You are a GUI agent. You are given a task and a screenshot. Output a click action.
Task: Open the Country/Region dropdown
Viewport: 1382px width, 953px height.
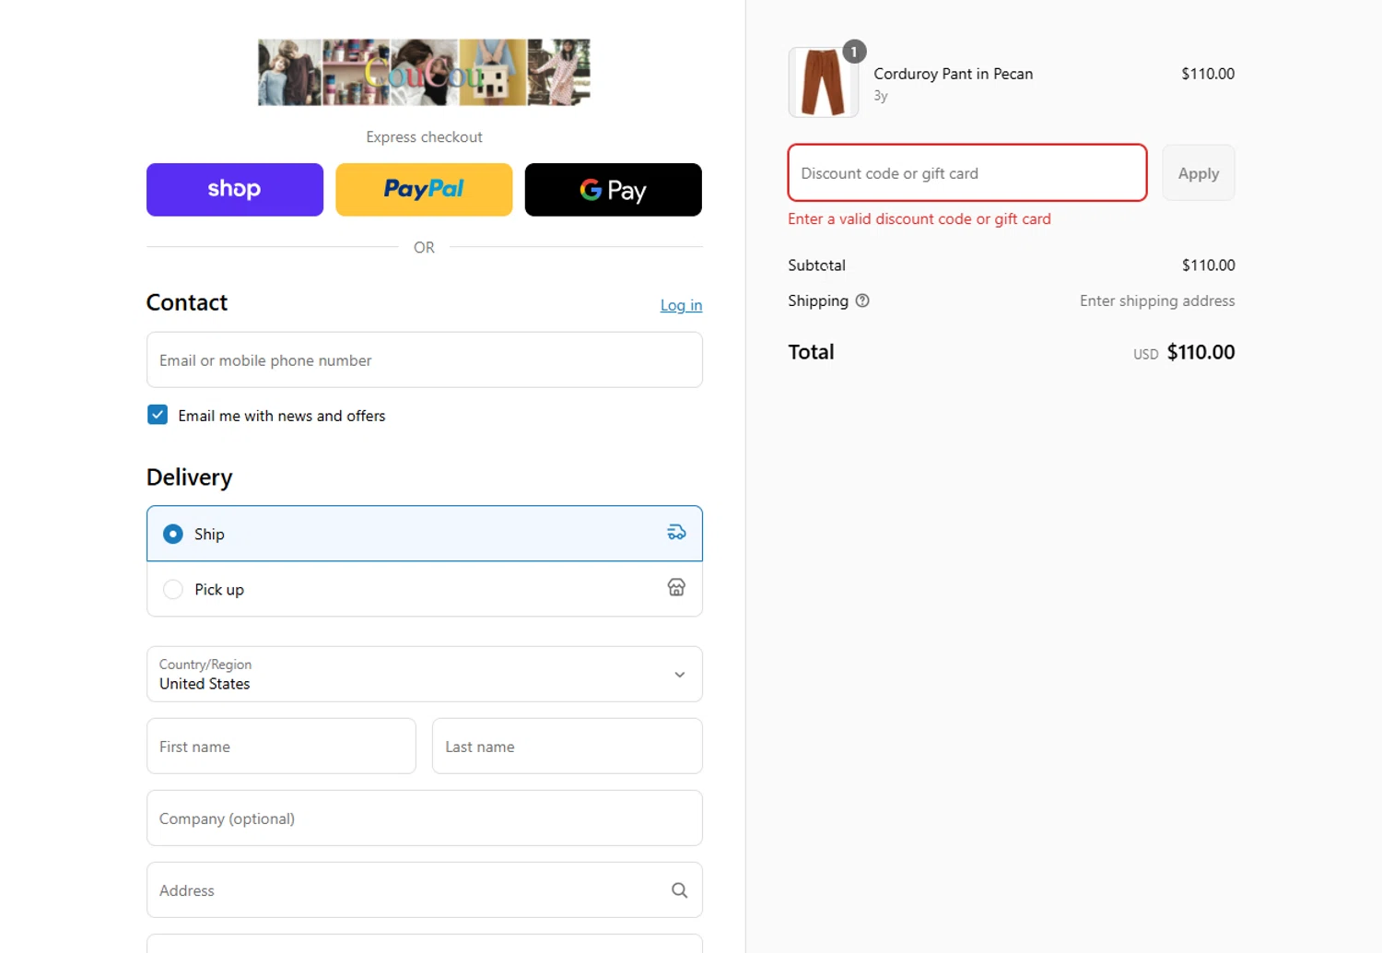[424, 674]
